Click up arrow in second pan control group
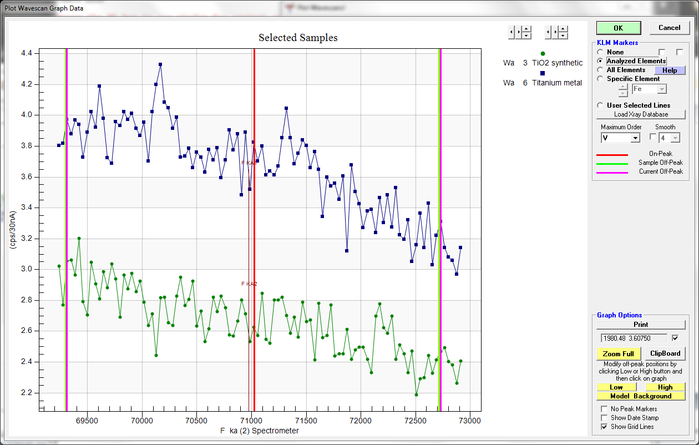The height and width of the screenshot is (445, 699). pyautogui.click(x=563, y=29)
